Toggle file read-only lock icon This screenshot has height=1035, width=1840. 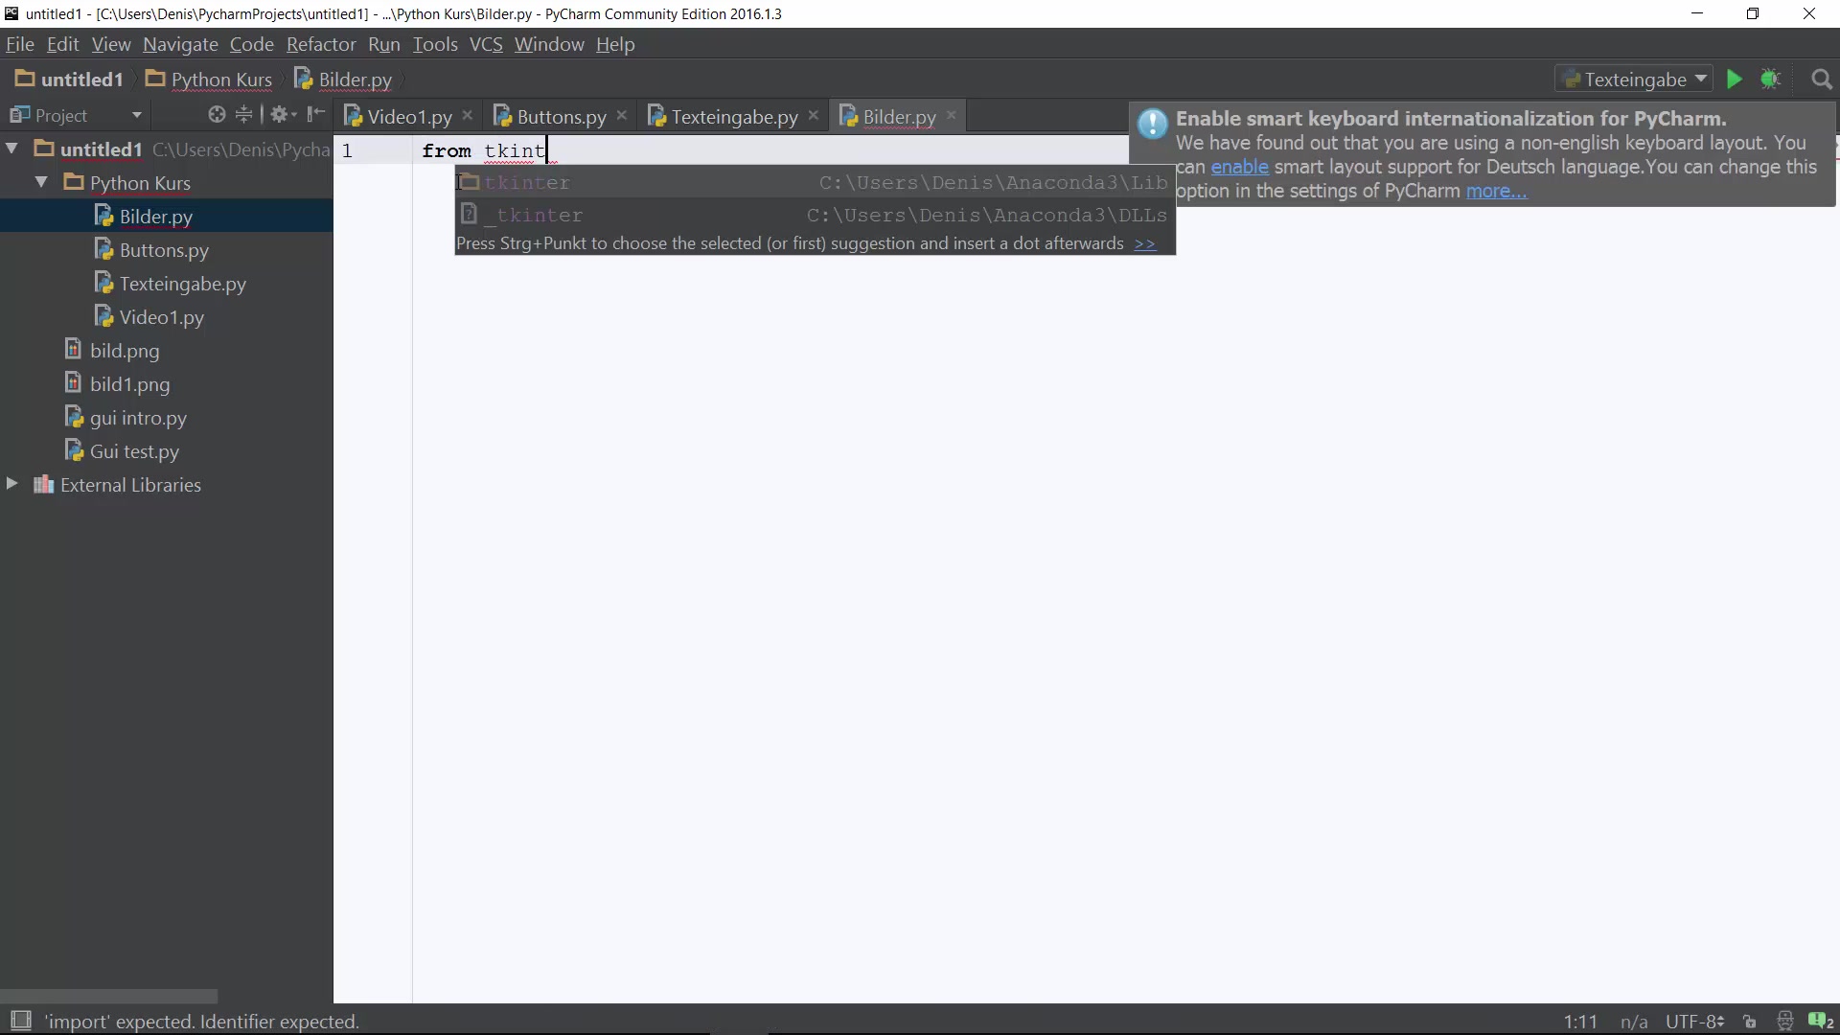[1750, 1022]
